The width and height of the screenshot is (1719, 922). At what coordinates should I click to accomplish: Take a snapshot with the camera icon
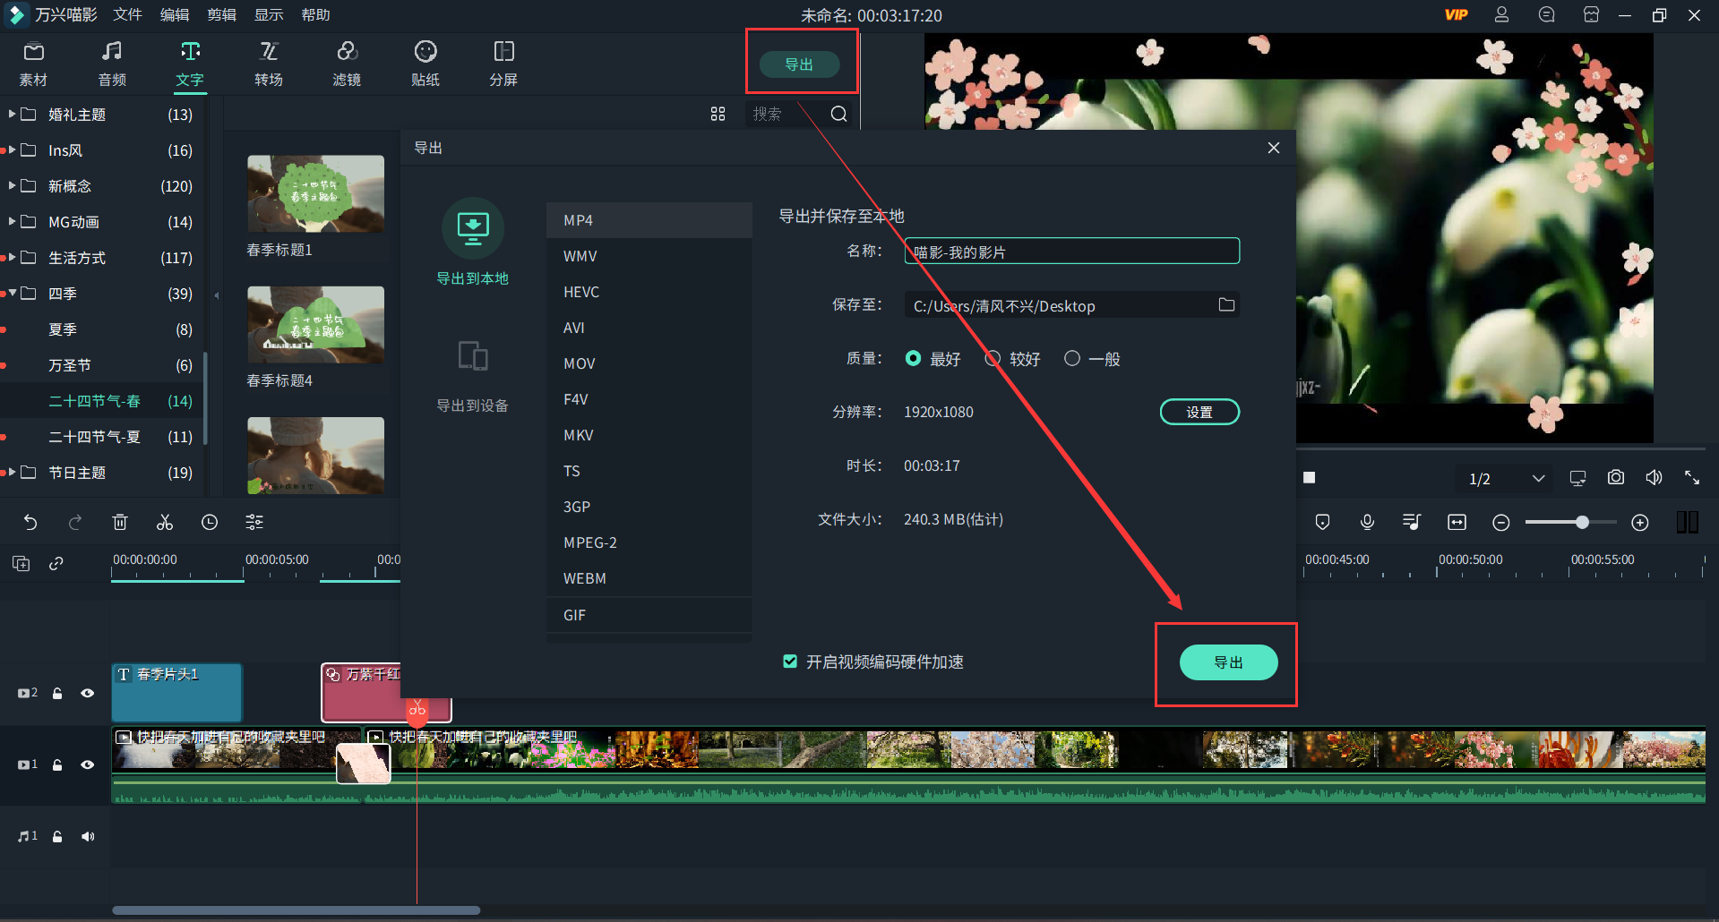pyautogui.click(x=1615, y=477)
